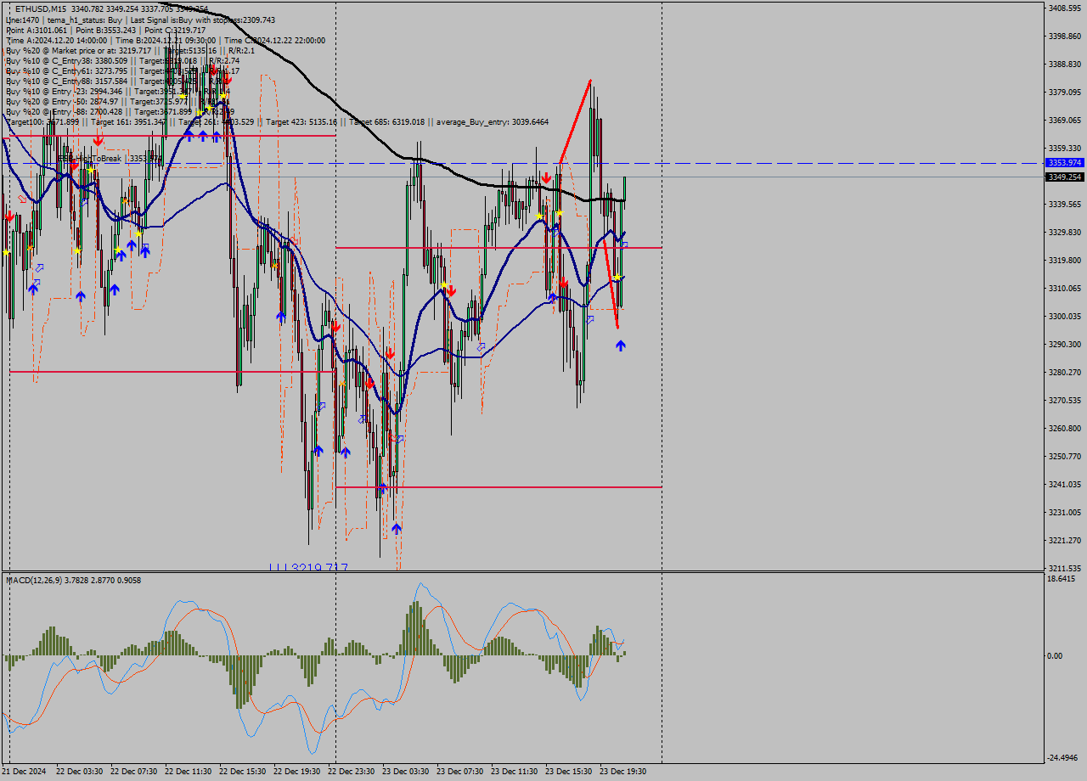Click the '22 Dec 11:30' time label
Screen dimensions: 1087x781
click(189, 772)
